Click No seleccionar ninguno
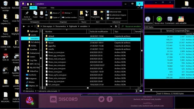The height and width of the screenshot is (109, 194). [x=116, y=15]
